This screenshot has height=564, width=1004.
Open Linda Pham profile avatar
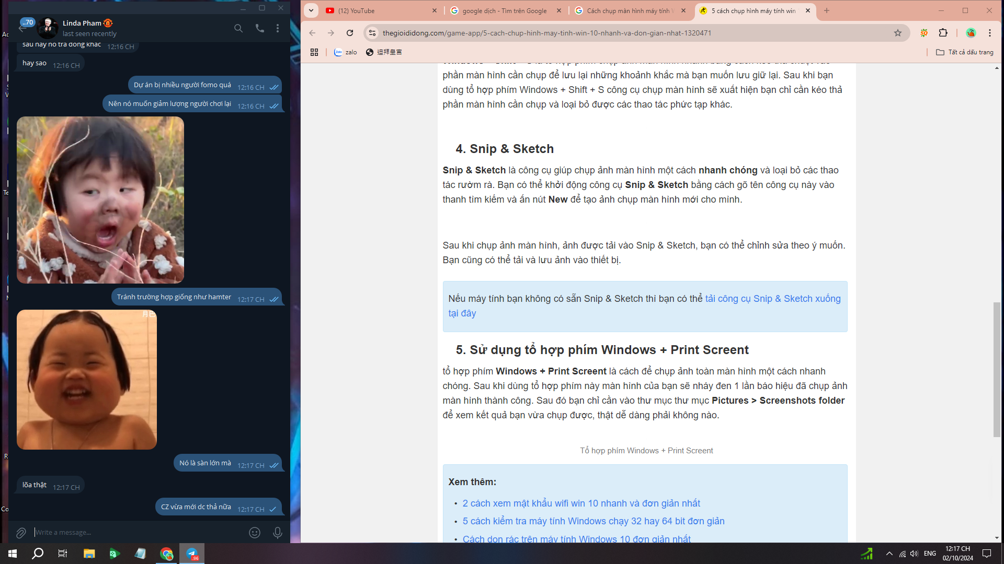(48, 28)
